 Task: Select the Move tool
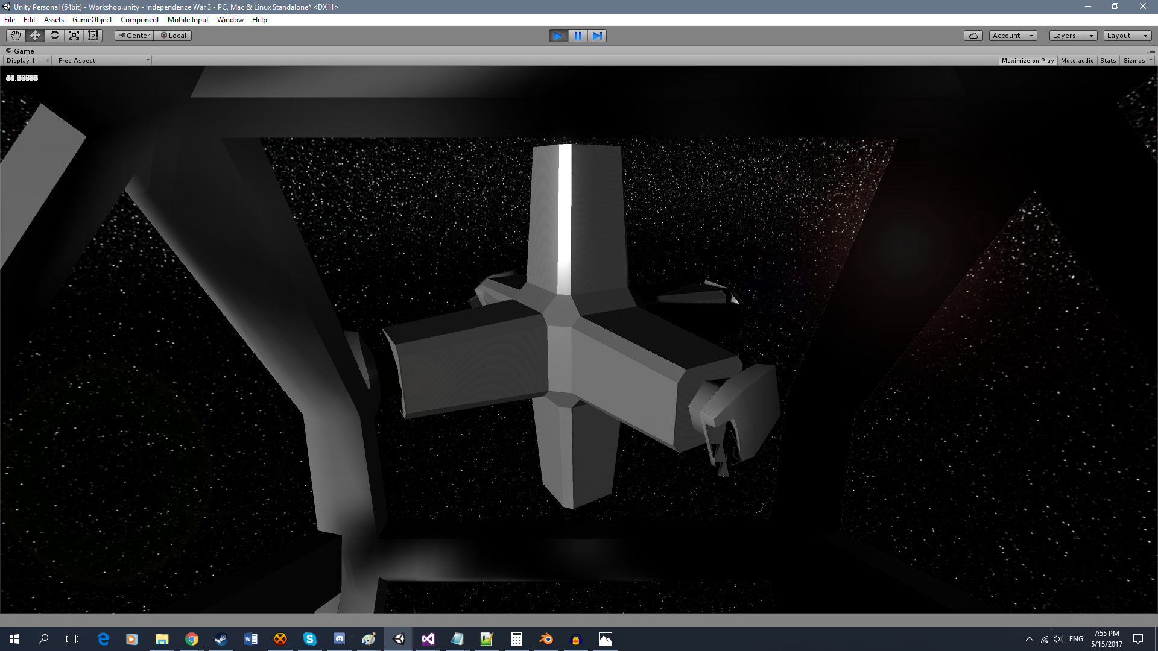(x=35, y=36)
